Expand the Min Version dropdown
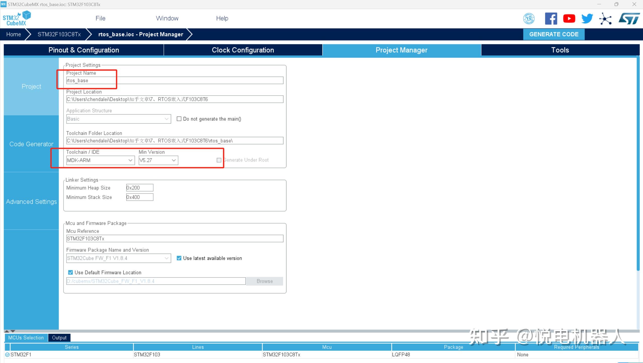The width and height of the screenshot is (643, 363). (x=158, y=160)
